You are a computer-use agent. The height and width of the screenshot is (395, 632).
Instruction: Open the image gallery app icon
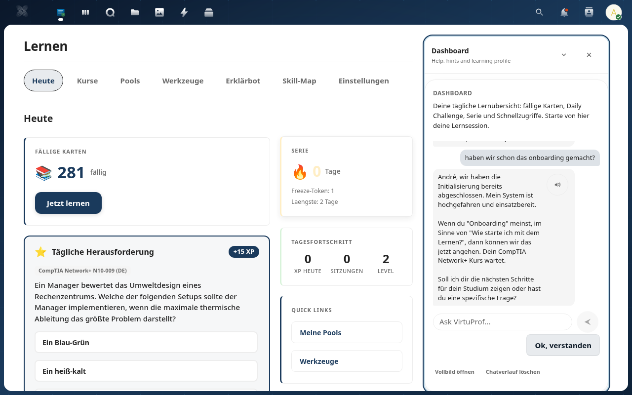tap(159, 12)
